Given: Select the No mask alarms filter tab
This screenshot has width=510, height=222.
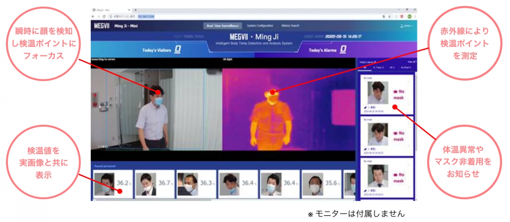Looking at the screenshot, I should 405,68.
